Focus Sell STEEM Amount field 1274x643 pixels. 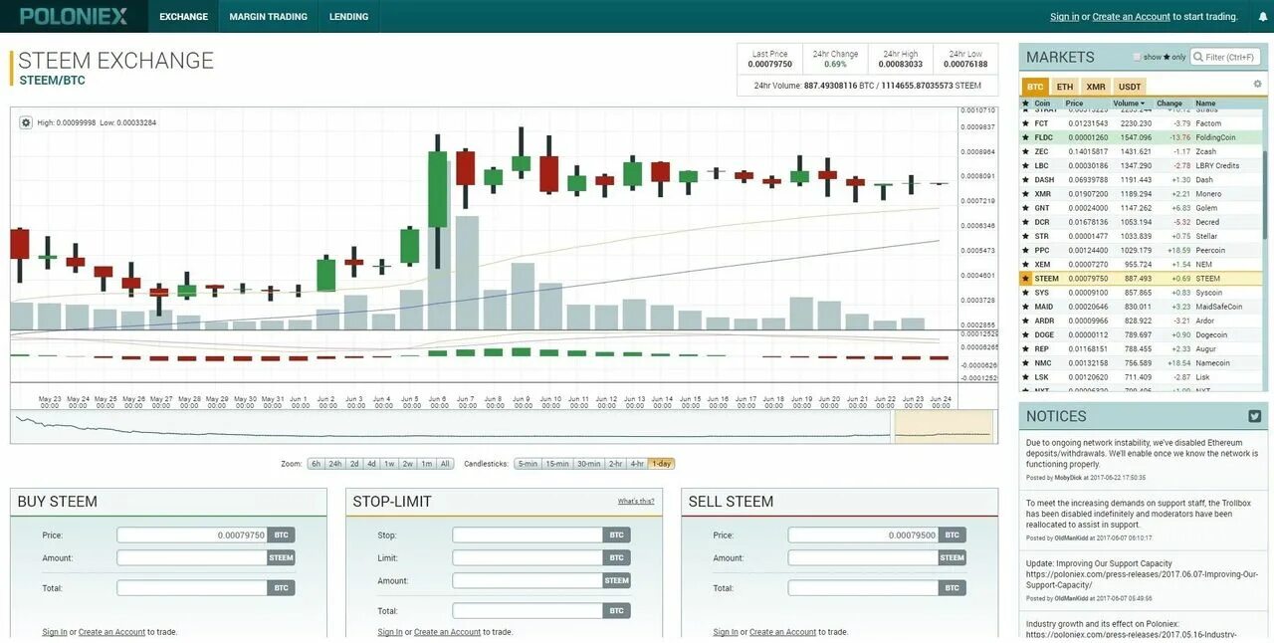[x=863, y=558]
